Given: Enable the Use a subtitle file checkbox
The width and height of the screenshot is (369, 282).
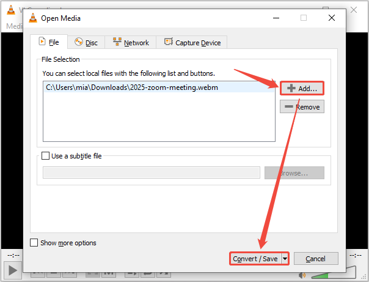Looking at the screenshot, I should (x=45, y=156).
